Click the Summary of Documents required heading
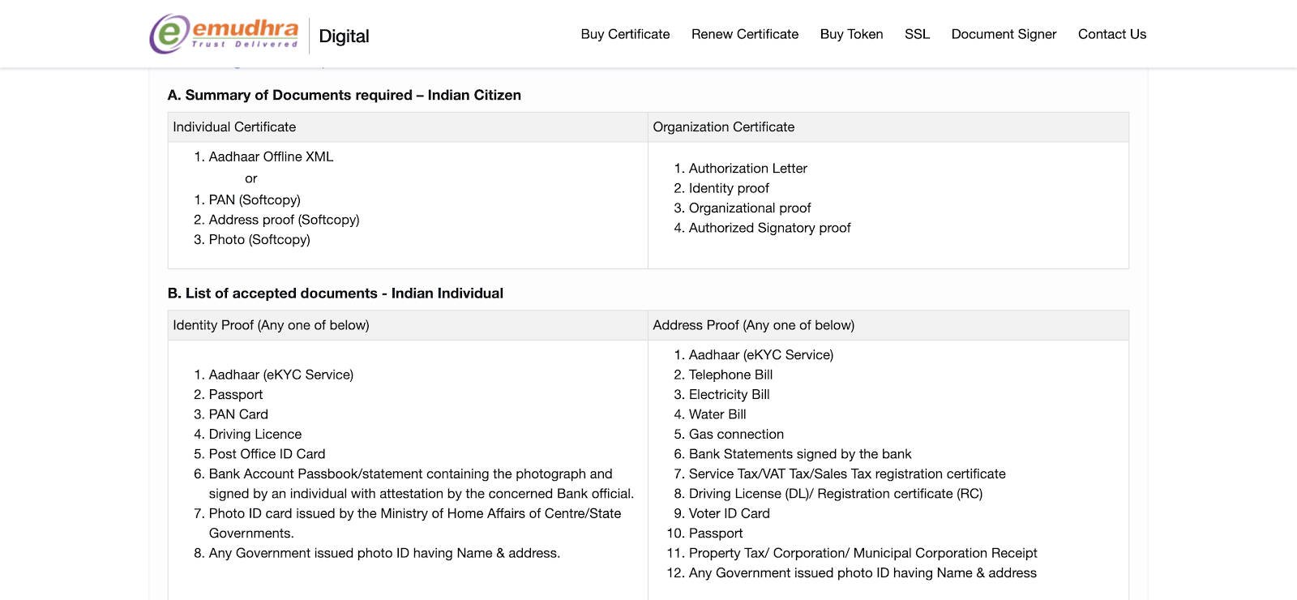Screen dimensions: 1297x600 click(x=345, y=95)
